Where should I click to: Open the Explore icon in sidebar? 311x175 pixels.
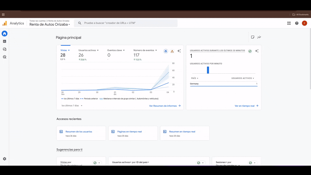pyautogui.click(x=5, y=49)
